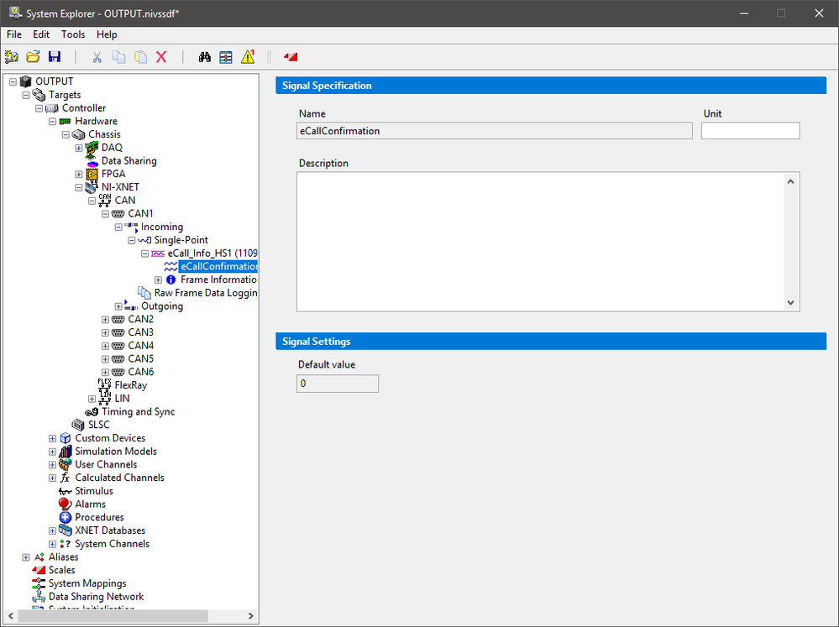Screen dimensions: 839x627
Task: Click the Data Sharing icon in the tree
Action: tap(92, 161)
